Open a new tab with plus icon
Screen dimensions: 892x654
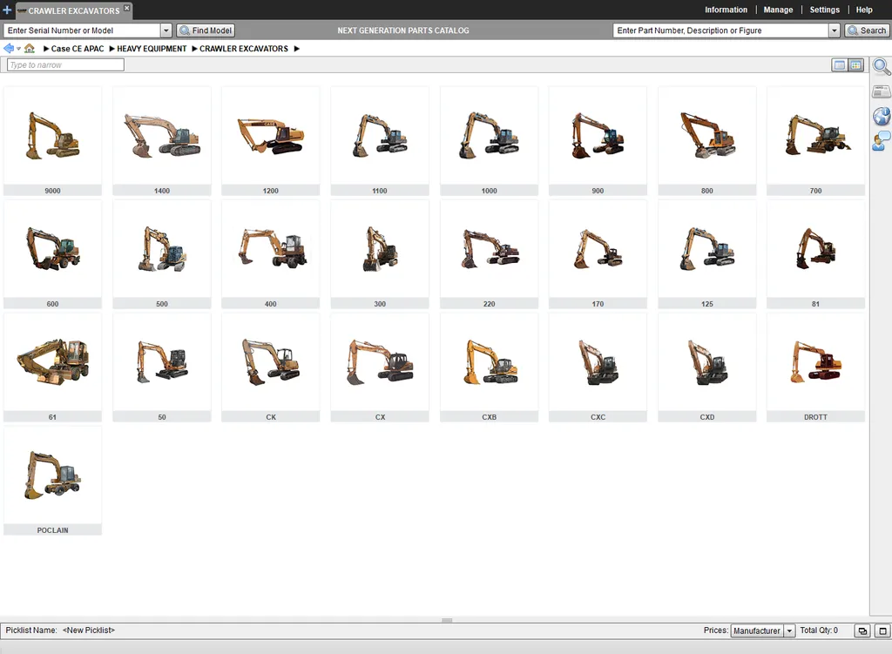[7, 10]
